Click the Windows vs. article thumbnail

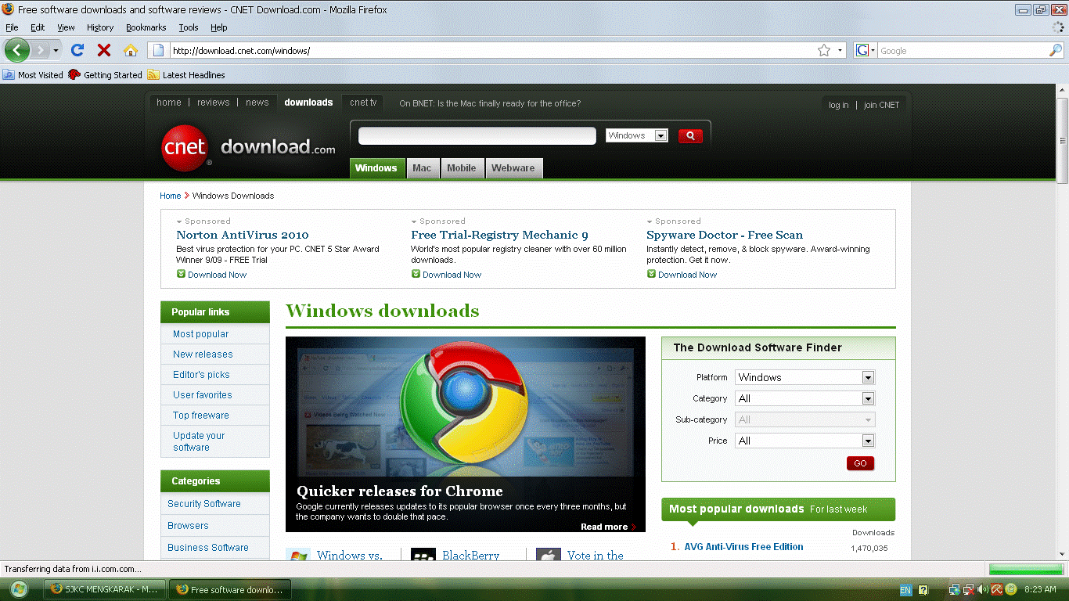click(x=298, y=554)
